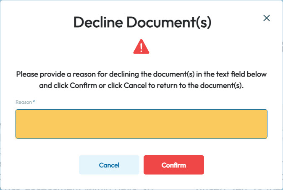Select the word Cancel in instruction text
The width and height of the screenshot is (283, 190).
pos(135,85)
